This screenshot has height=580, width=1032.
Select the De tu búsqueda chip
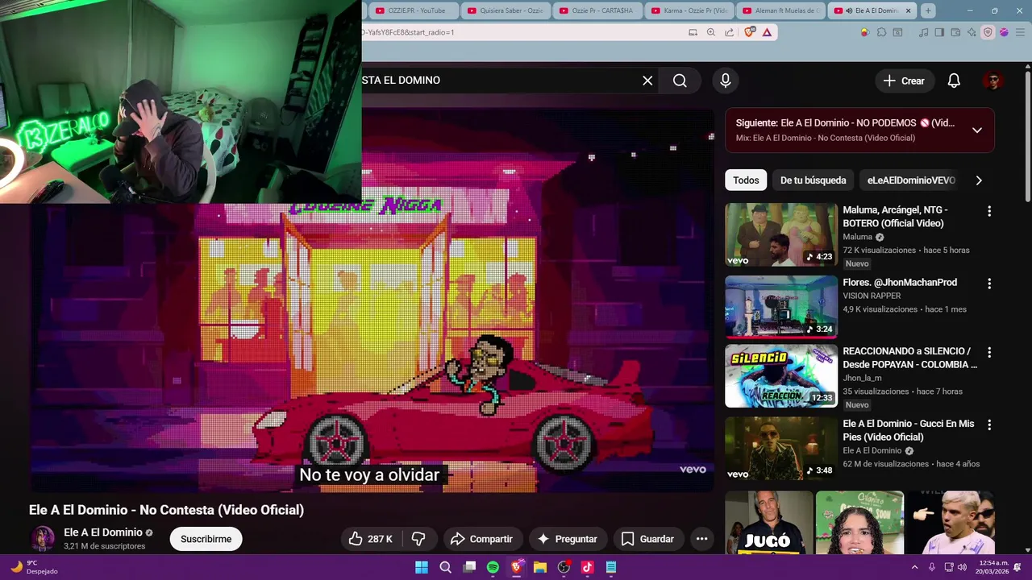pyautogui.click(x=813, y=180)
